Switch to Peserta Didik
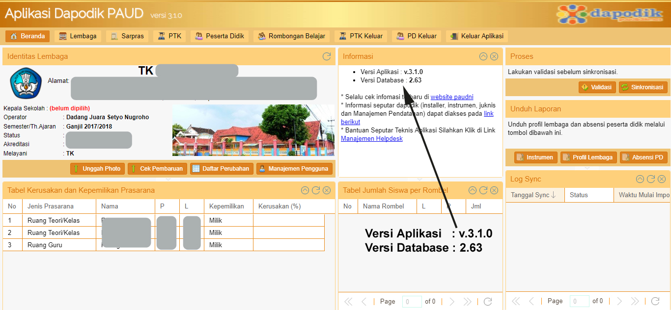 (220, 36)
